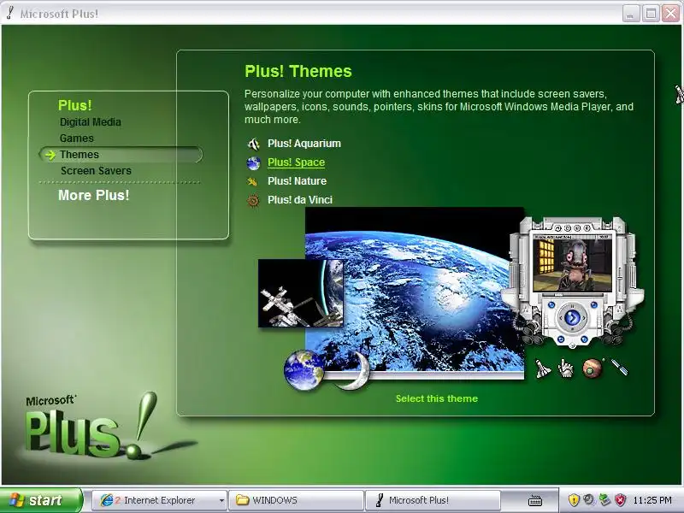Click the keyboard icon in taskbar
684x513 pixels.
(x=535, y=500)
